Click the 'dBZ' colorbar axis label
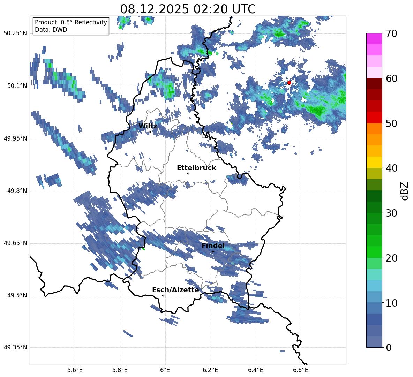Image resolution: width=413 pixels, height=377 pixels. click(x=405, y=191)
